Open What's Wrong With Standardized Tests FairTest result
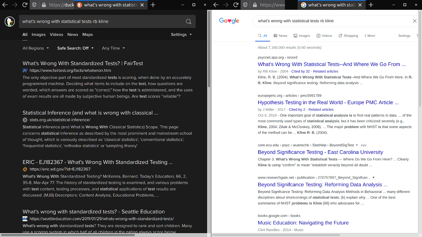Viewport: 422px width, 237px height. 83,63
